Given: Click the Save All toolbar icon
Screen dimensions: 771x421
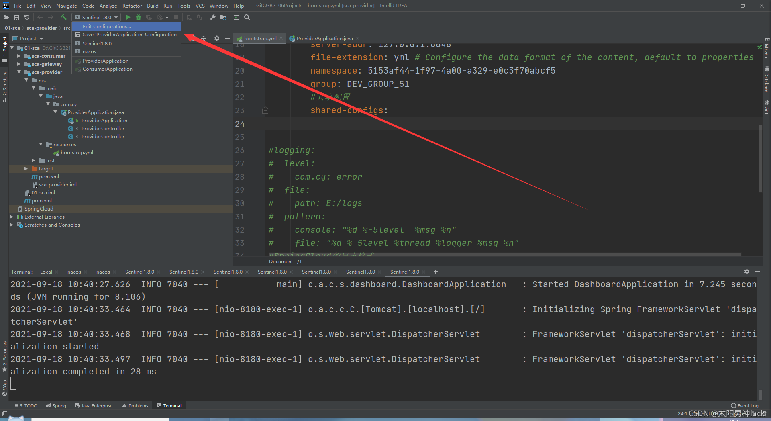Looking at the screenshot, I should pyautogui.click(x=16, y=17).
